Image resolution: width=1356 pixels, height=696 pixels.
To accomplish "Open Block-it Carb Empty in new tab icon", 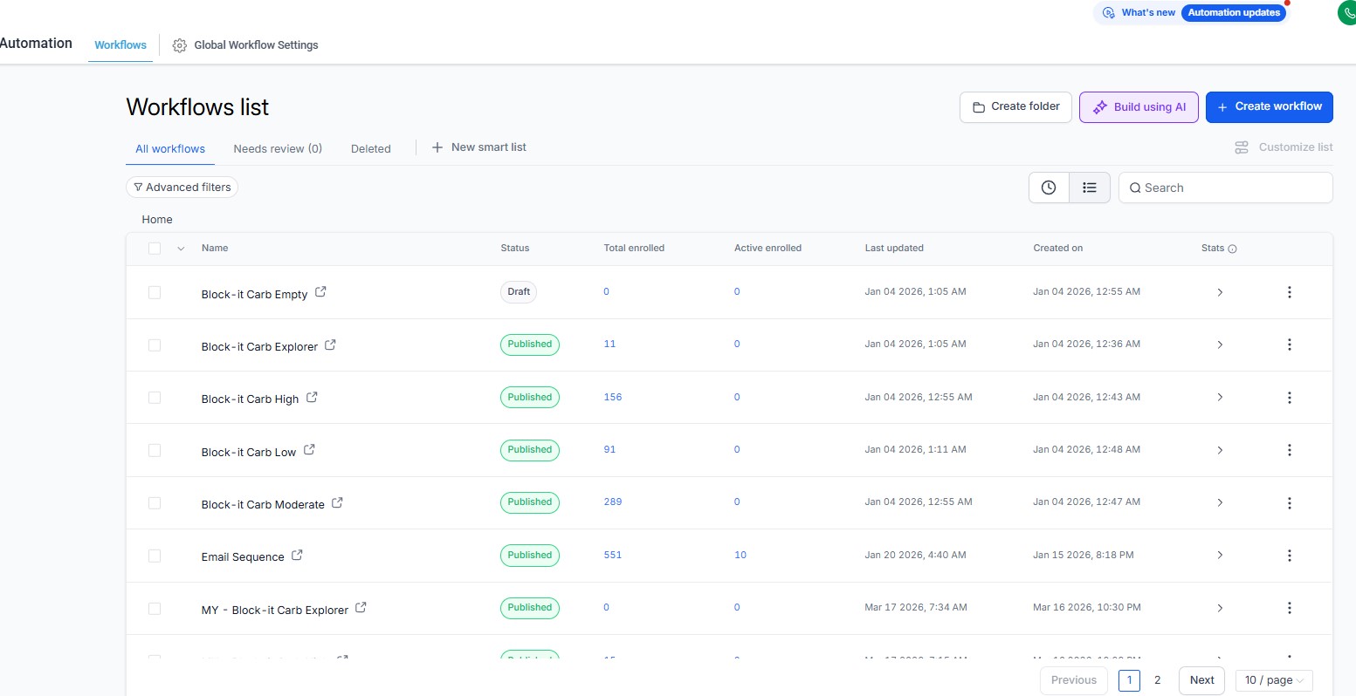I will coord(320,292).
